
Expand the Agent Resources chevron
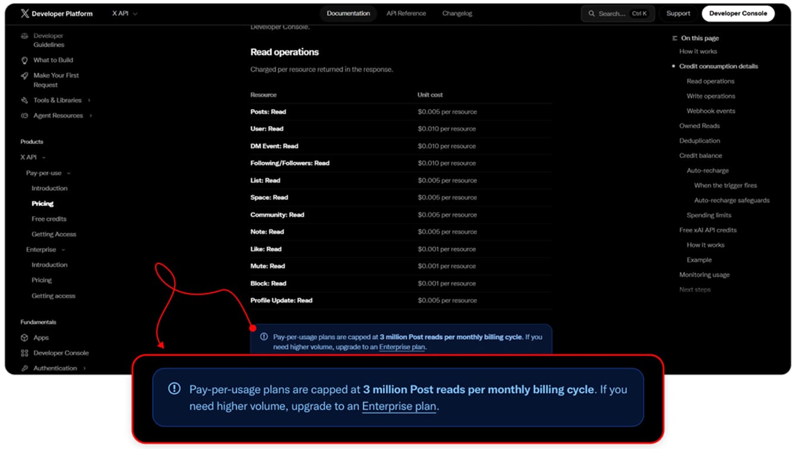click(91, 116)
